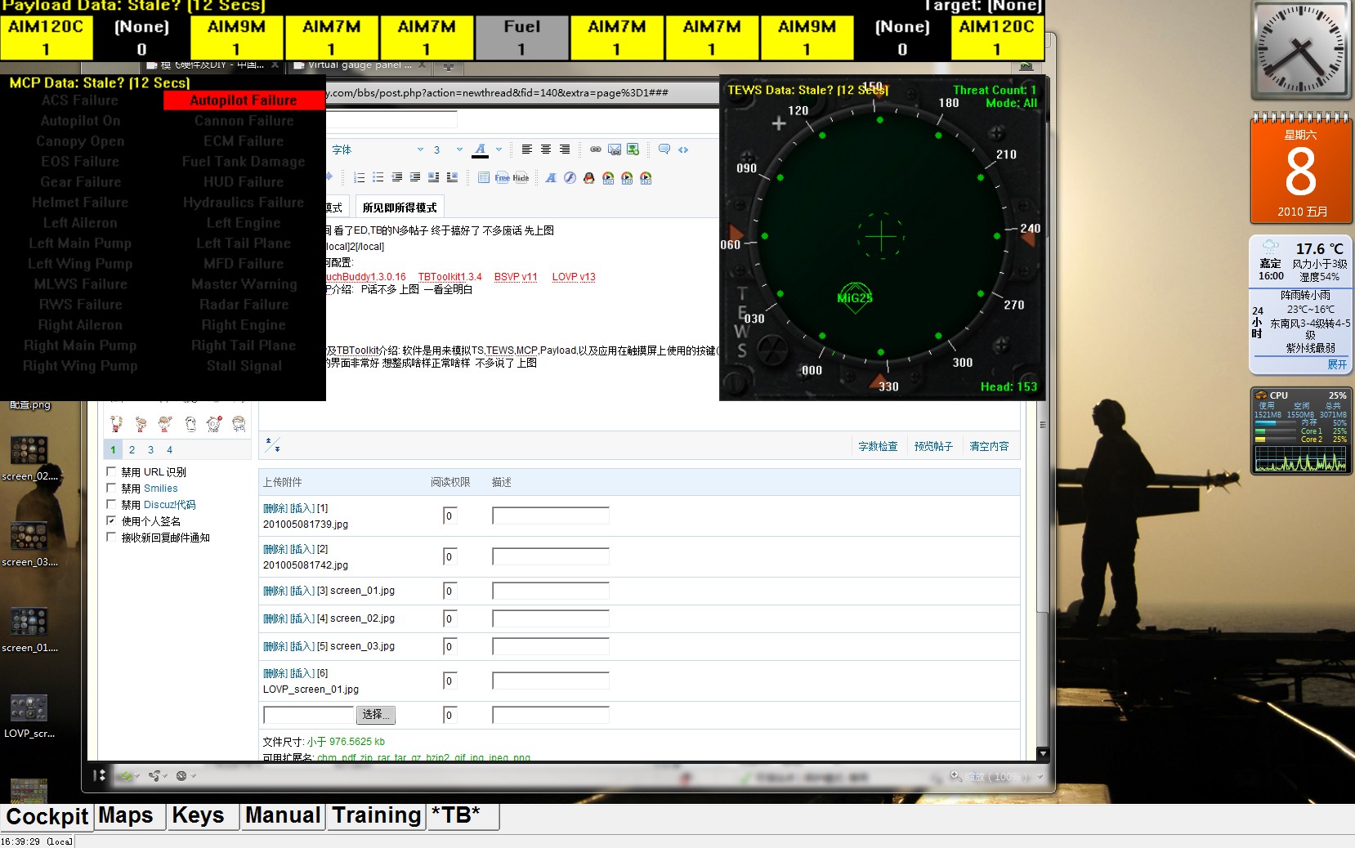The height and width of the screenshot is (848, 1355).
Task: Click the Fuel cell in Payload Data bar
Action: point(521,38)
